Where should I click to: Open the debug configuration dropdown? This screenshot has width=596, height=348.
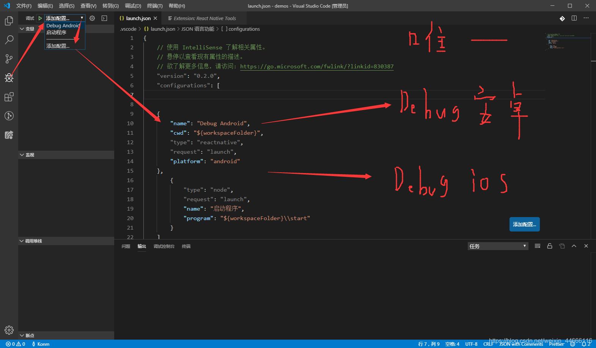coord(64,18)
